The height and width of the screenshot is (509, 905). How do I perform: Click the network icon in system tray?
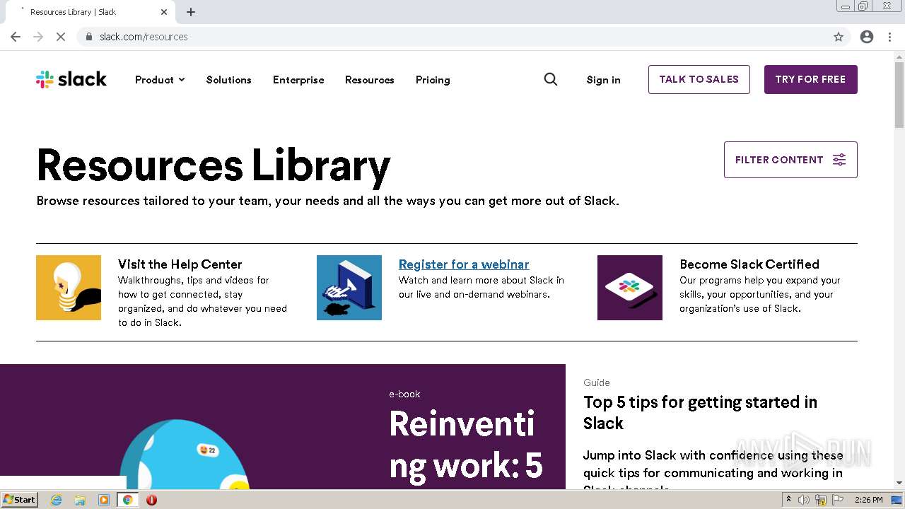pyautogui.click(x=821, y=500)
